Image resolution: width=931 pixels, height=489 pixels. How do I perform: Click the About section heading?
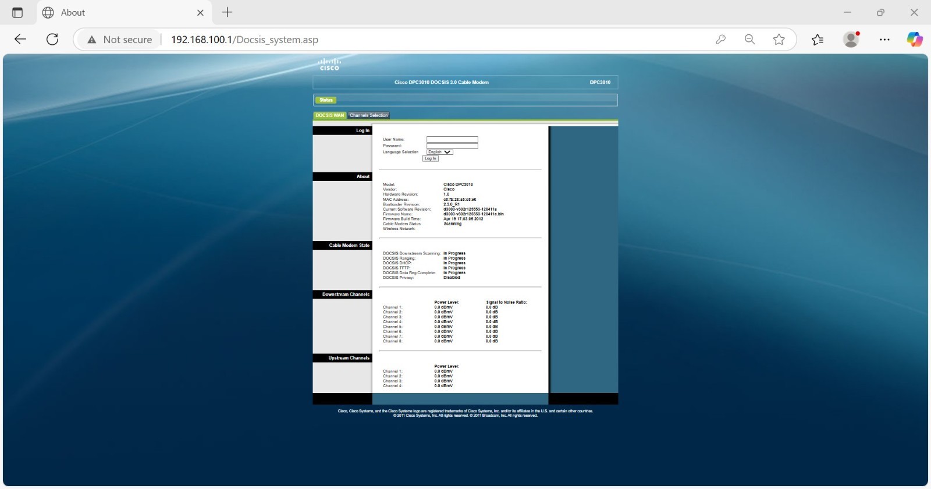[x=363, y=176]
